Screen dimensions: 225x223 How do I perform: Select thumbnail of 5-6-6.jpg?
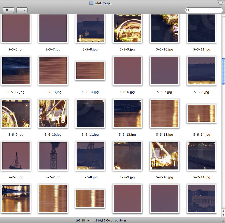(x=127, y=71)
